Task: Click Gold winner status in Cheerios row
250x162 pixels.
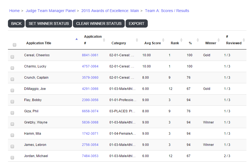Action: pos(207,55)
